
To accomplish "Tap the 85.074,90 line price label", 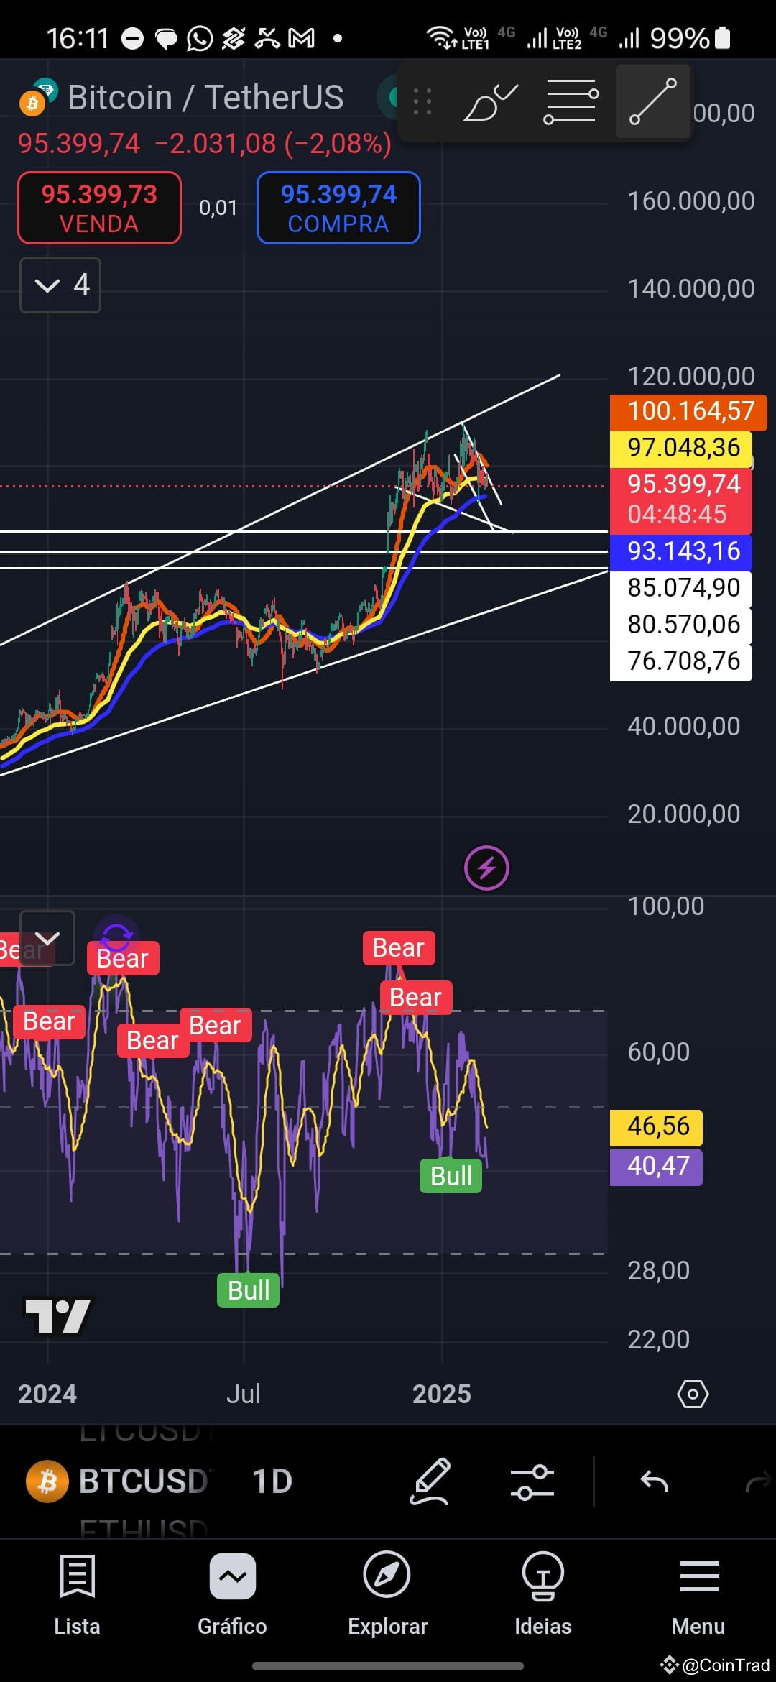I will 681,588.
